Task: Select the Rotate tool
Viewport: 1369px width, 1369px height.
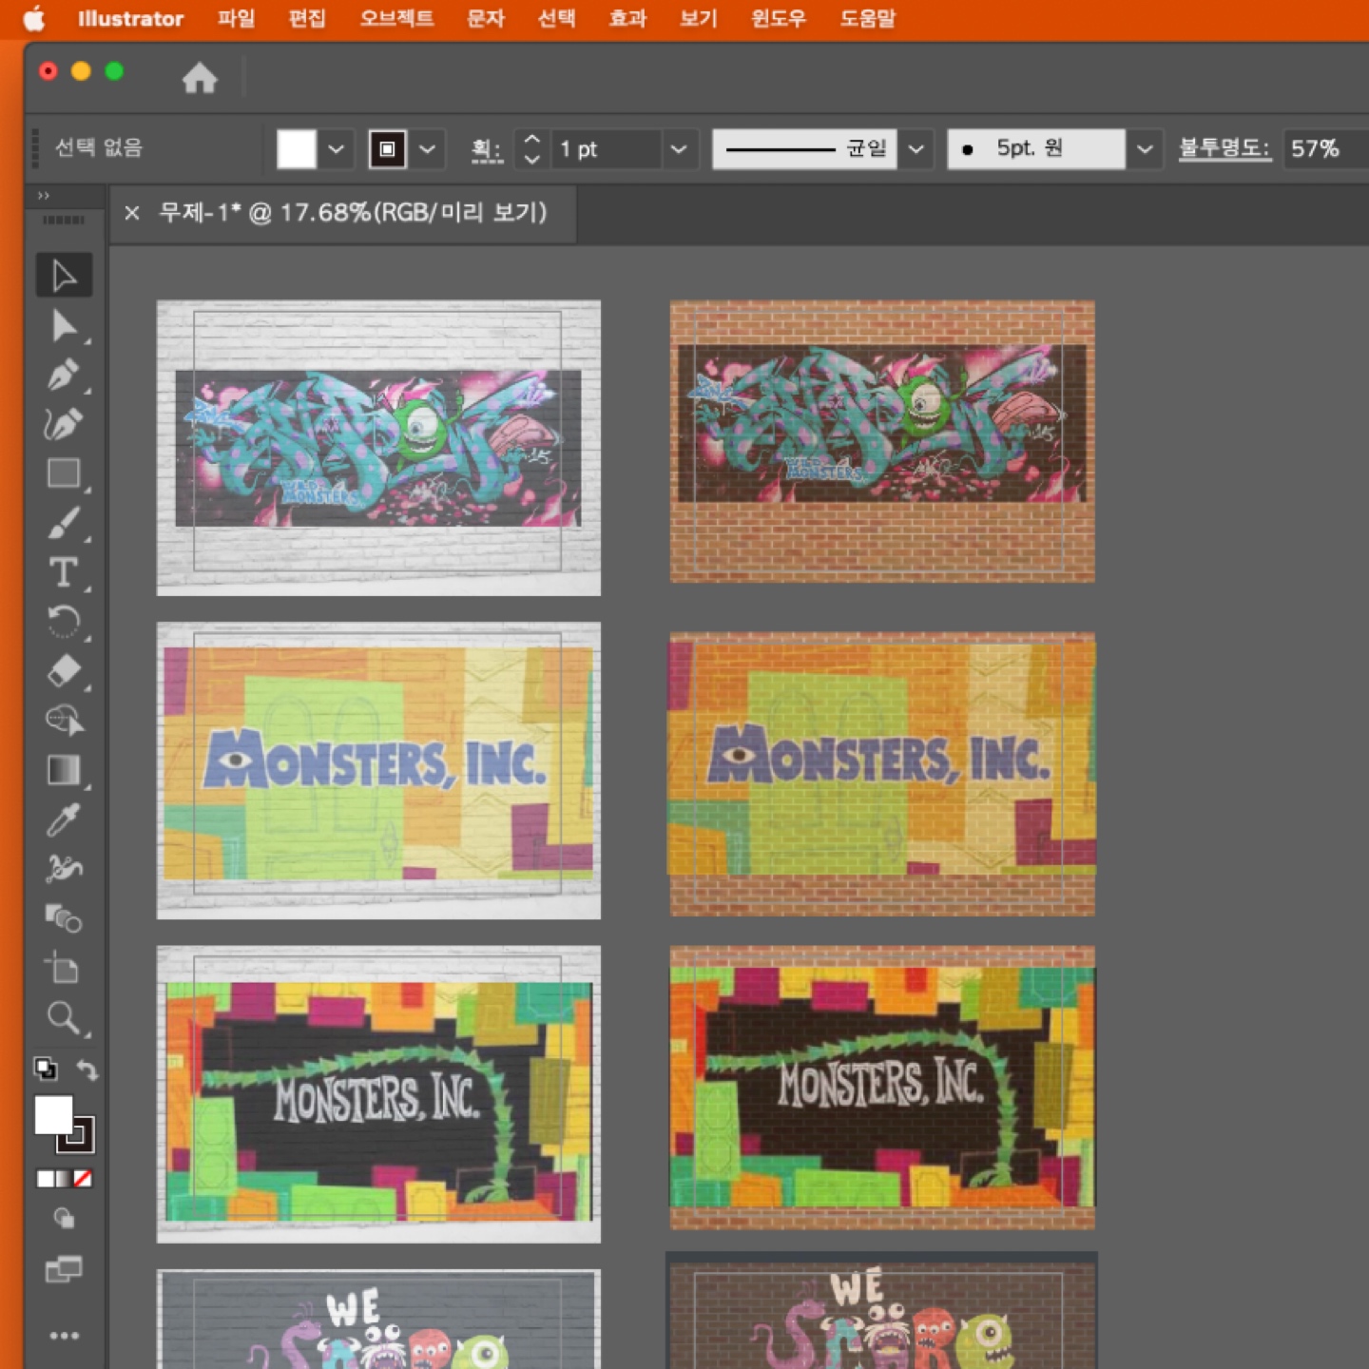Action: 64,622
